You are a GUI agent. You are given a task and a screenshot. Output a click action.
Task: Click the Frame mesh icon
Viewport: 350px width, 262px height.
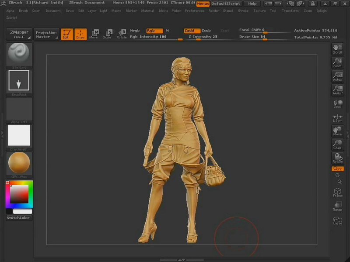point(337,192)
